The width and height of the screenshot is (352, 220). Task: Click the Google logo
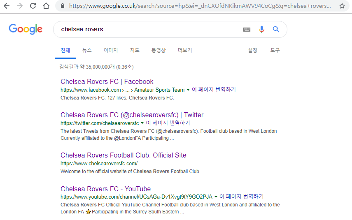26,29
